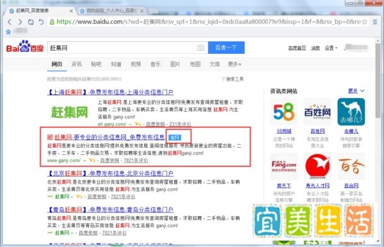
Task: Select the 地图 search tab
Action: 195,64
